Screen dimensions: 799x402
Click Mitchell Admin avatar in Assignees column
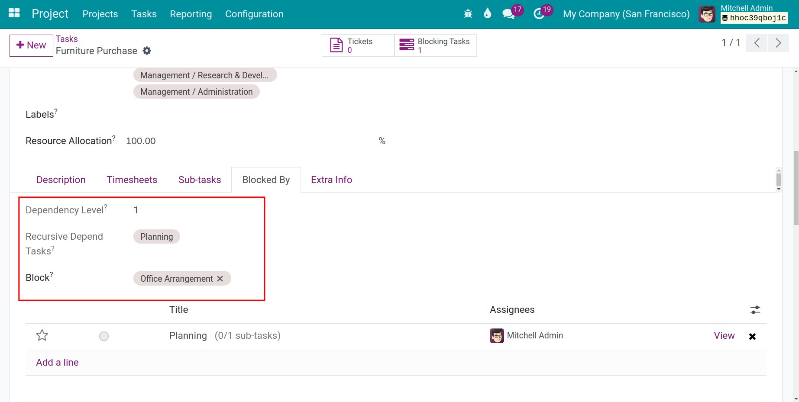click(497, 336)
